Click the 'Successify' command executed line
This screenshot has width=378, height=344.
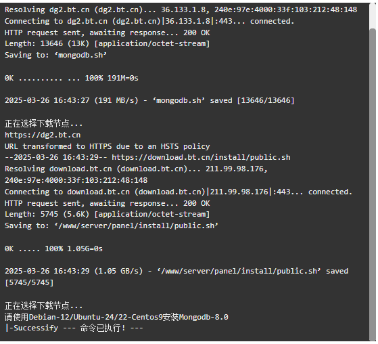point(74,328)
